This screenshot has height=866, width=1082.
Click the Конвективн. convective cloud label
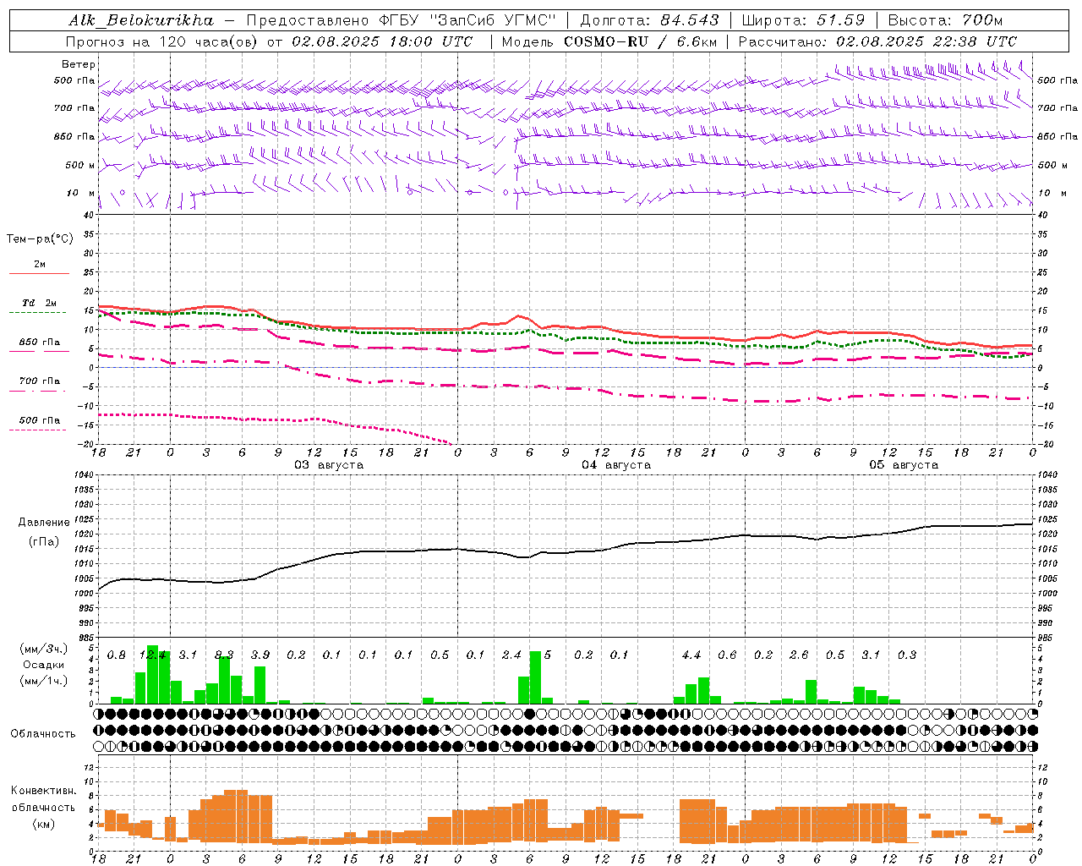click(x=43, y=791)
